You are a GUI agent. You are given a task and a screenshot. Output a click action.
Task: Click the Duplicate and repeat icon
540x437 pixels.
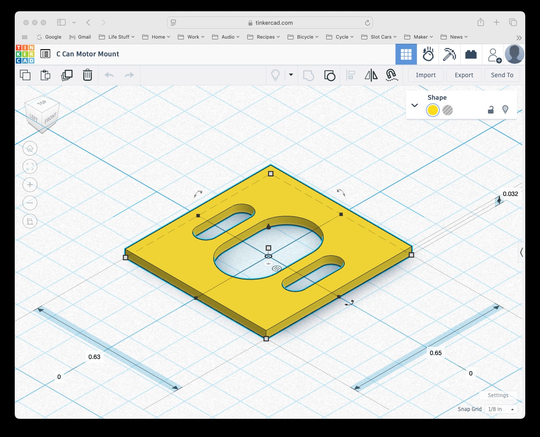[x=67, y=75]
